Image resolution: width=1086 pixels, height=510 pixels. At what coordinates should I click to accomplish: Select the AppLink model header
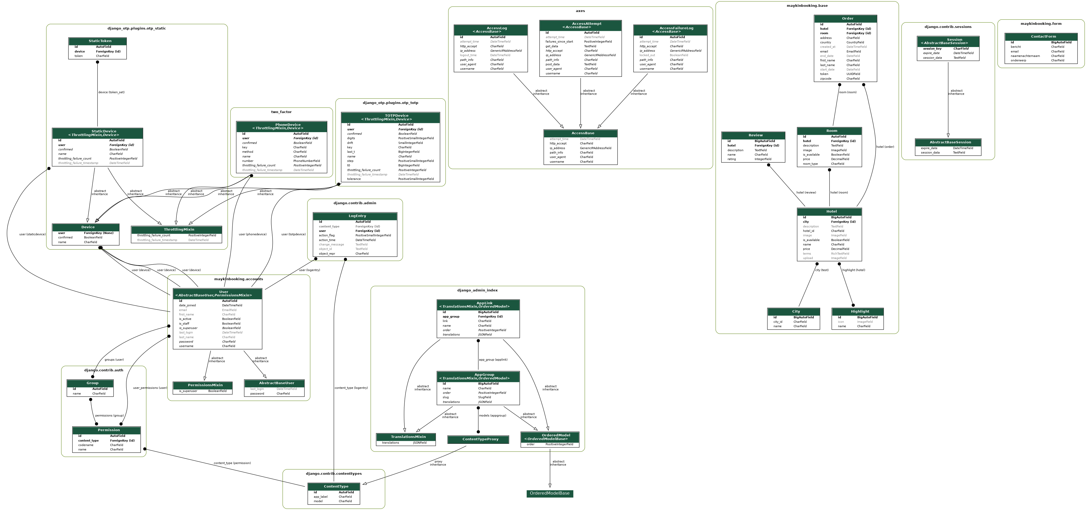[x=478, y=305]
